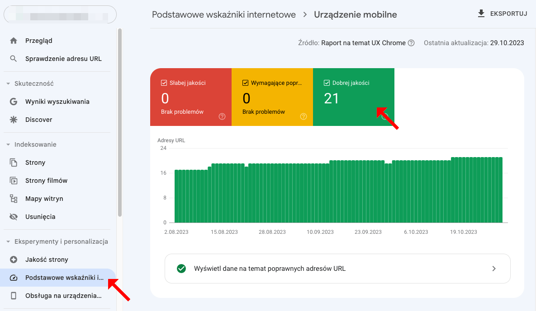This screenshot has height=311, width=536.
Task: Click the Usunięcia hidden-eye icon
Action: click(x=14, y=216)
